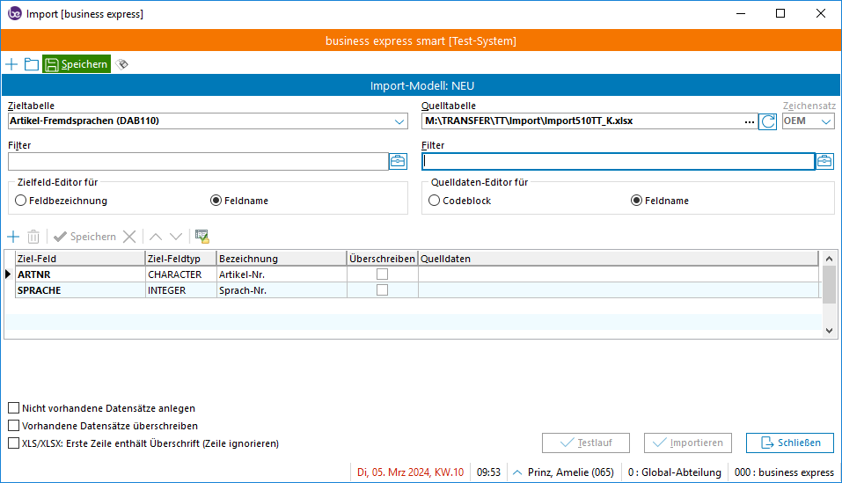842x483 pixels.
Task: Check 'Vorhandene Datensätze überschreiben'
Action: coord(13,426)
